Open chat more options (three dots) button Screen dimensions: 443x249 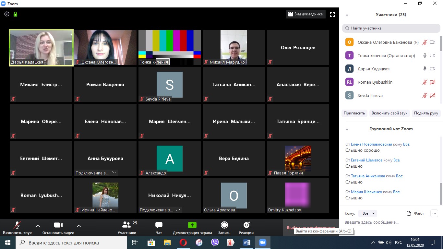pos(434,213)
